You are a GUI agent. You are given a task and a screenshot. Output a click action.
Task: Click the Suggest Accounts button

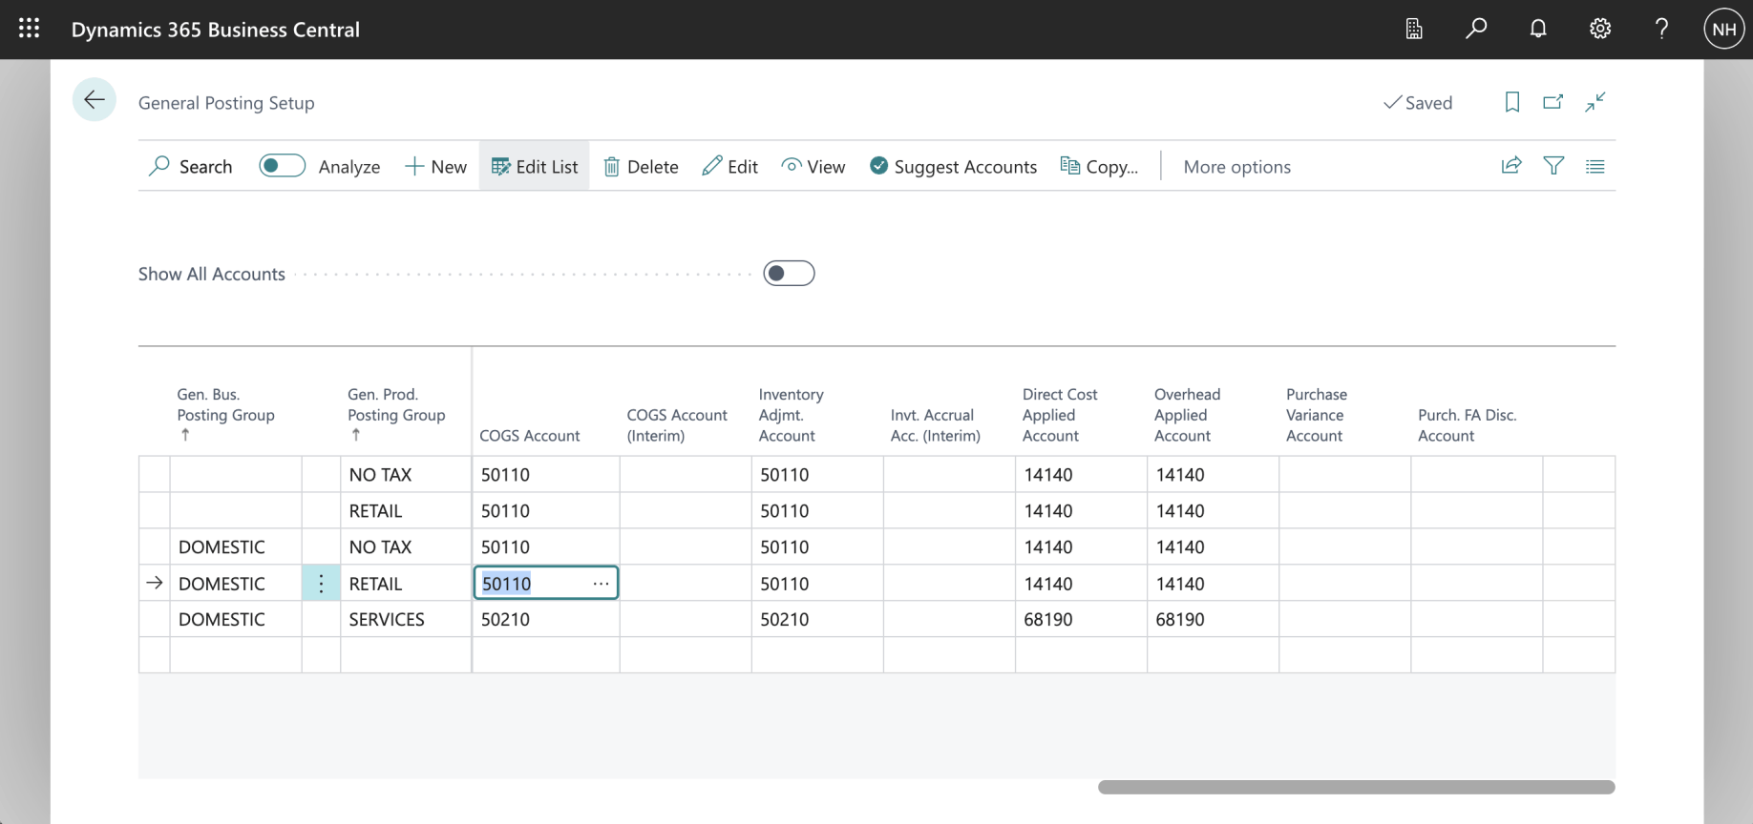[x=953, y=167]
